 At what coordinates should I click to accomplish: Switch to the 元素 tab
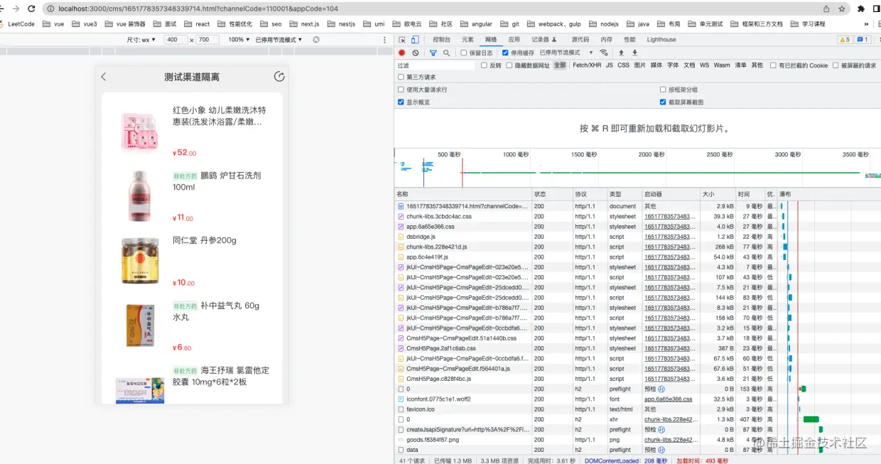tap(467, 40)
